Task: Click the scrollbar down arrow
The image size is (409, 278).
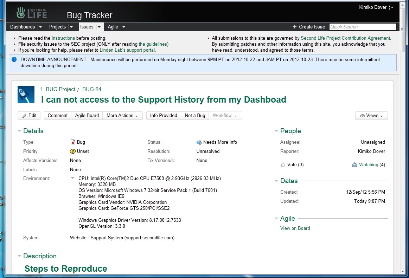Action: (402, 271)
